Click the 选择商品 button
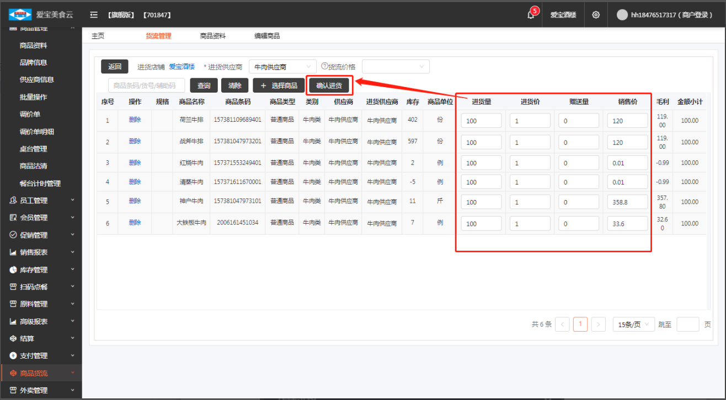Image resolution: width=726 pixels, height=400 pixels. click(279, 85)
